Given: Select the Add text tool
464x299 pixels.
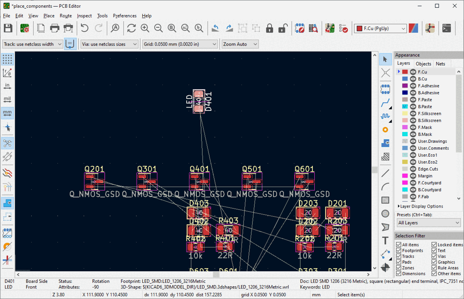Looking at the screenshot, I should click(x=385, y=241).
